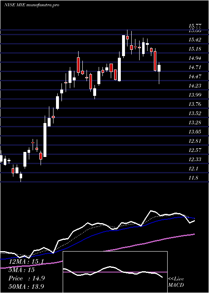
Task: Click the 15.42 price axis label
Action: 195,40
